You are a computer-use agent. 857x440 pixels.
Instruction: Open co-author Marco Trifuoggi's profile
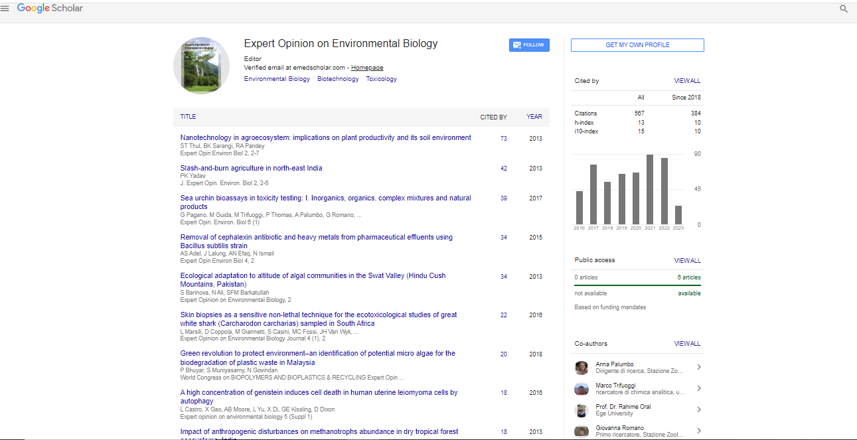[x=615, y=386]
